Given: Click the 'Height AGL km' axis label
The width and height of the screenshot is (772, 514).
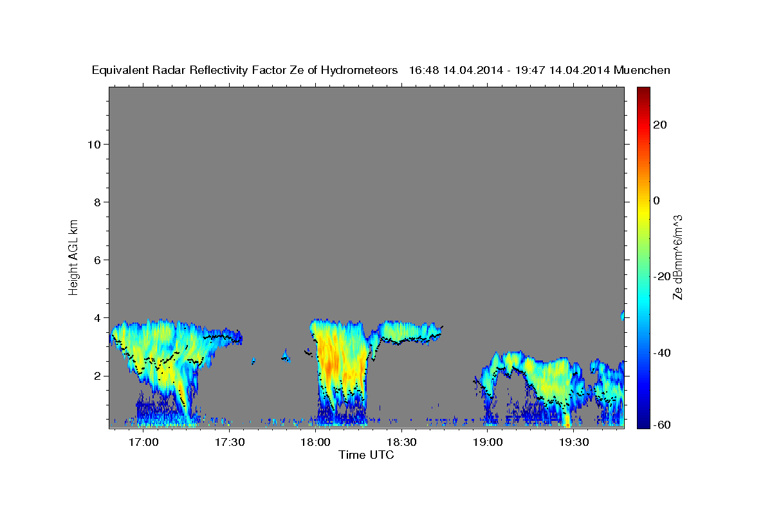Looking at the screenshot, I should point(74,256).
